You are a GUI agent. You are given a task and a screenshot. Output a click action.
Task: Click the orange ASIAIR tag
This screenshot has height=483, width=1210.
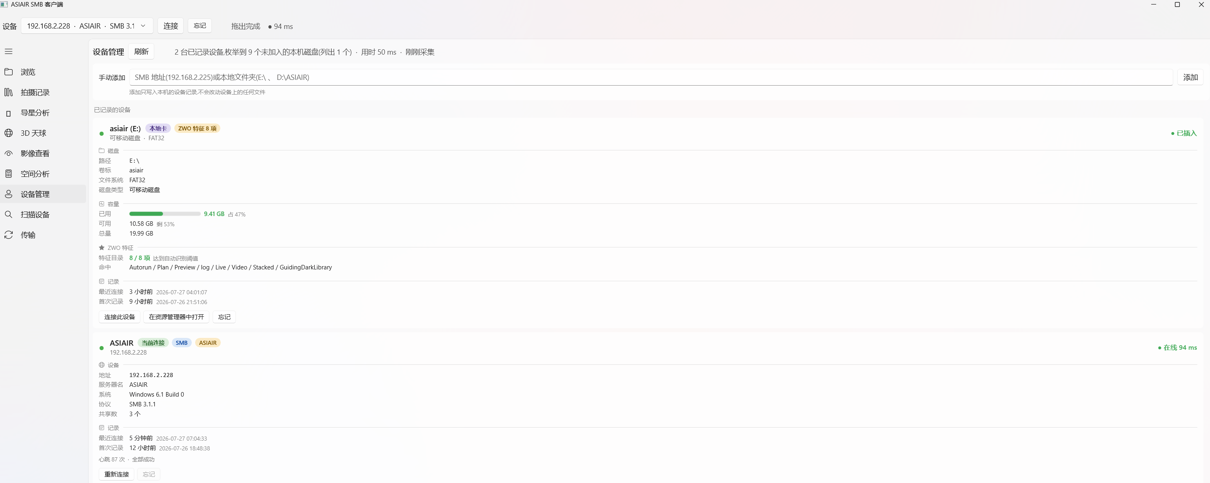point(208,343)
